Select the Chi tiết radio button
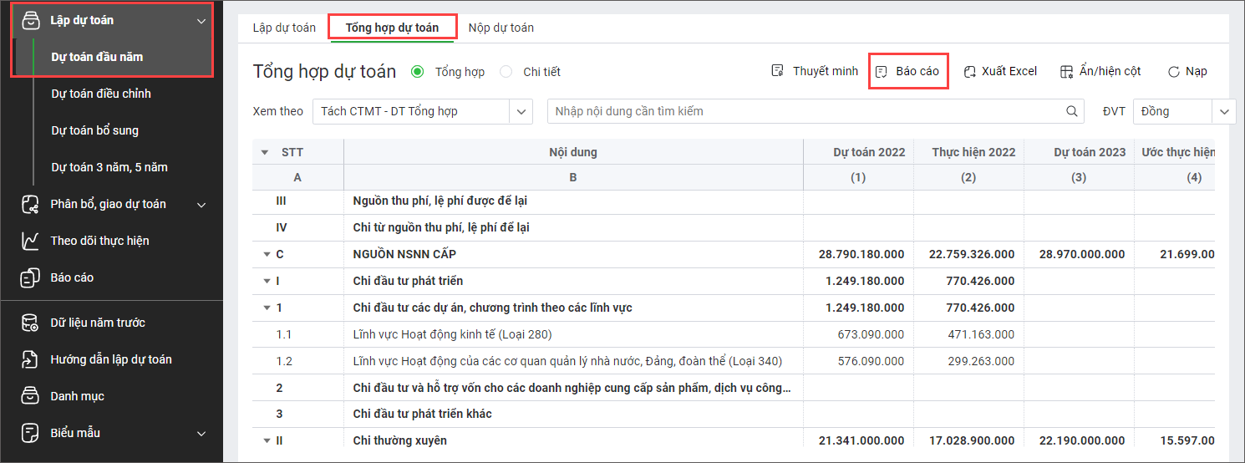Viewport: 1245px width, 463px height. [x=506, y=72]
